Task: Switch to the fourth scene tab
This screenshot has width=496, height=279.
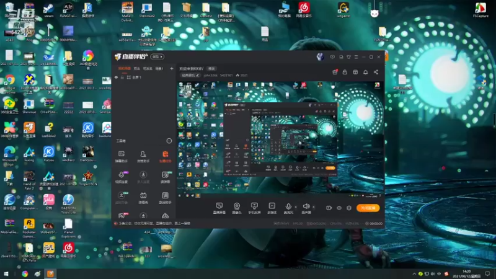Action: coord(159,68)
